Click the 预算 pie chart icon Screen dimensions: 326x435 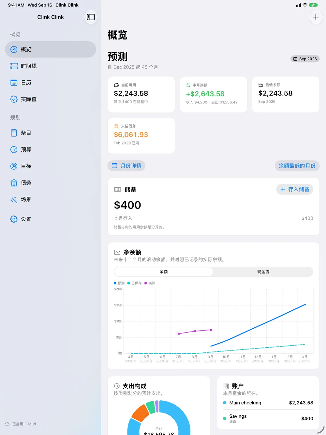(14, 149)
